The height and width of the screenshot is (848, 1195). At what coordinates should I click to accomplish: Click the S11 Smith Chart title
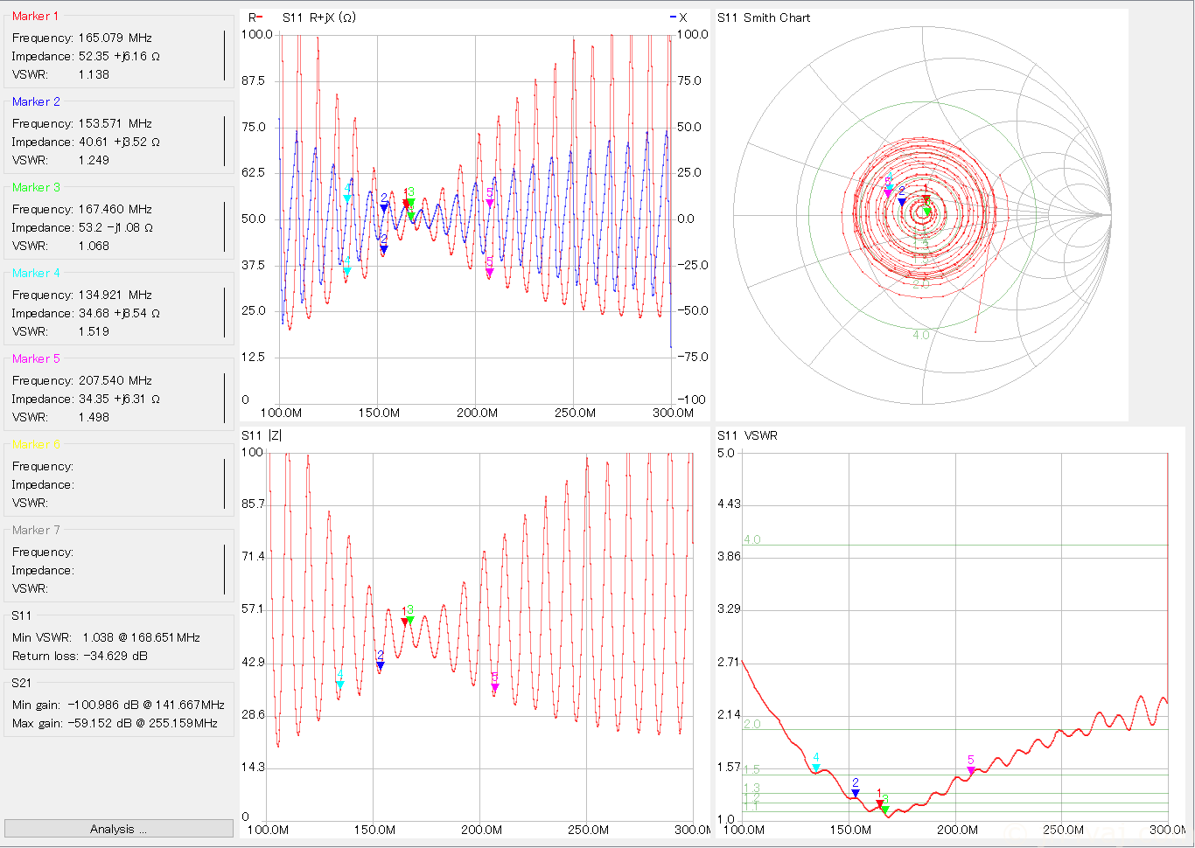pyautogui.click(x=764, y=17)
